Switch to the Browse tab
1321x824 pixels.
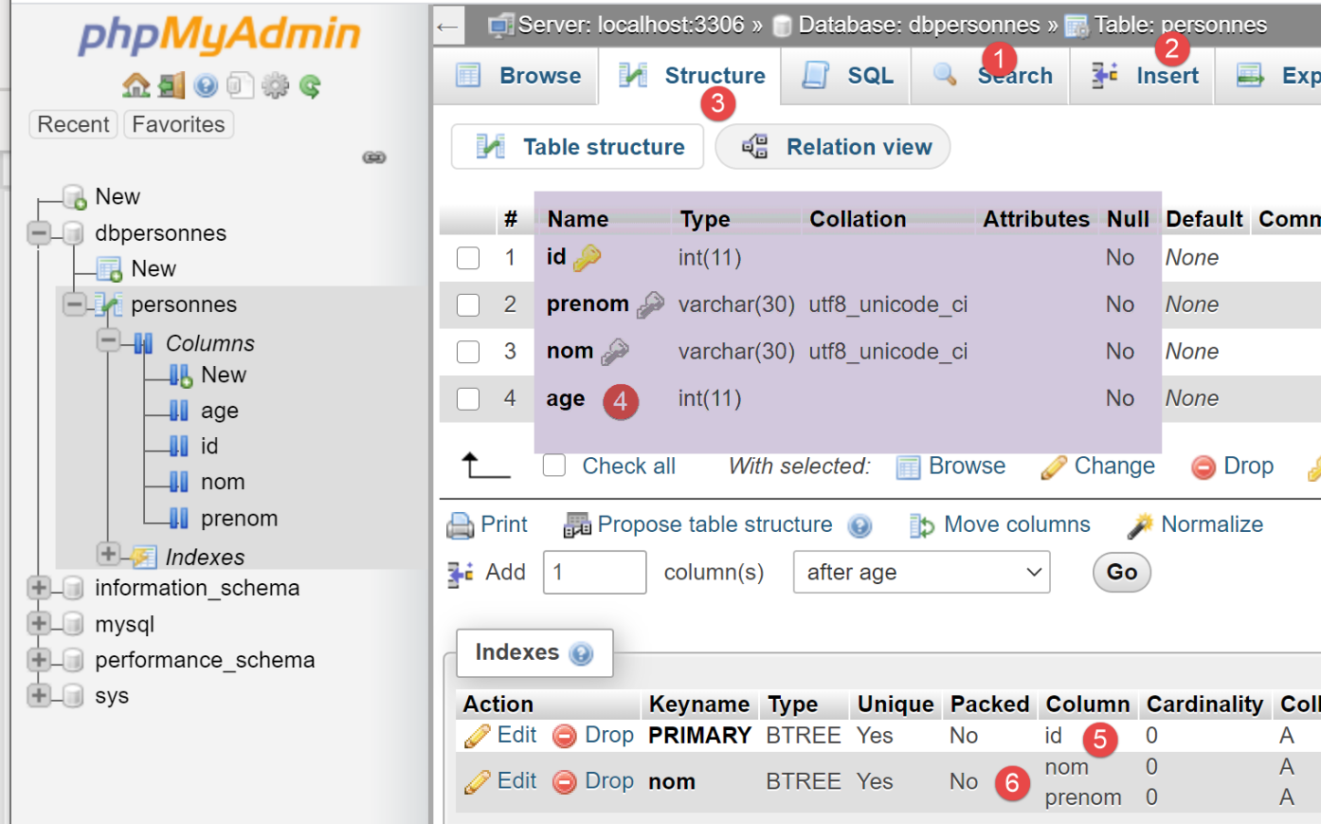tap(518, 76)
